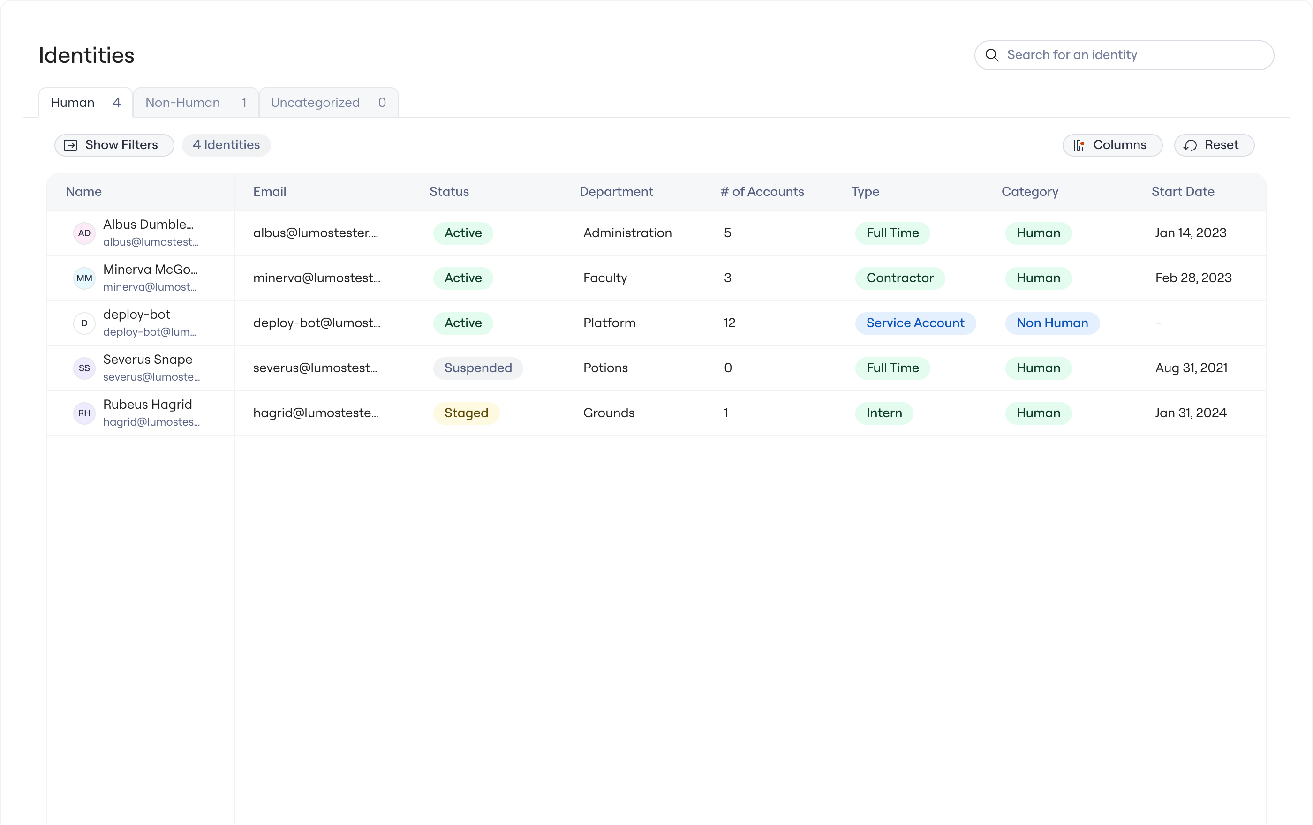Click the Platform department cell

coord(609,323)
